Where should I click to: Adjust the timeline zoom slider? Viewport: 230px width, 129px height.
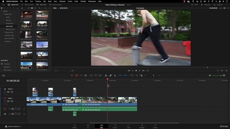(153, 76)
